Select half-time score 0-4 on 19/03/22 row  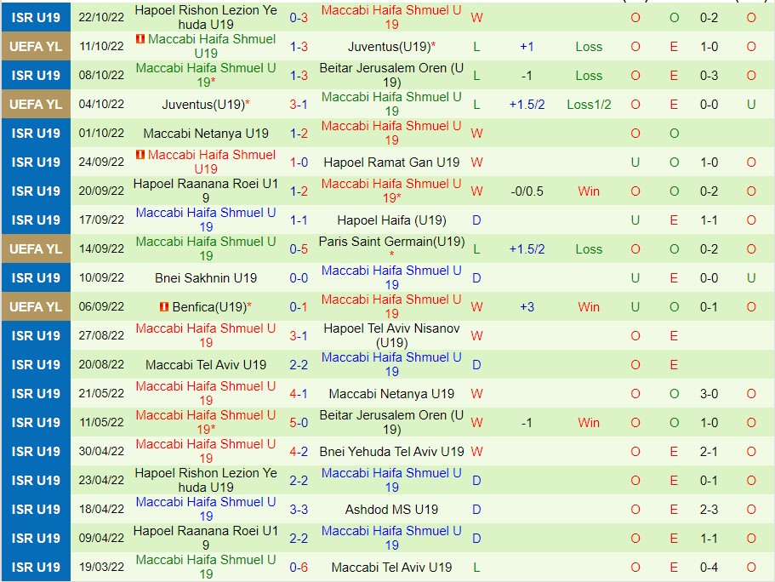coord(709,568)
